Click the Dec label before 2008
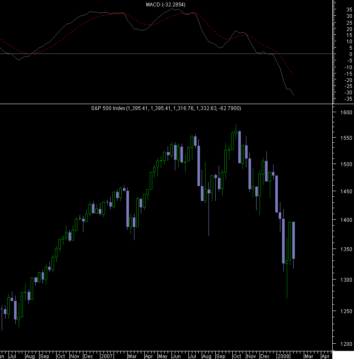Image resolution: width=354 pixels, height=359 pixels. click(x=265, y=356)
